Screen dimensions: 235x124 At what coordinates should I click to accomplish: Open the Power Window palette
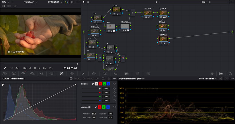tap(94, 74)
